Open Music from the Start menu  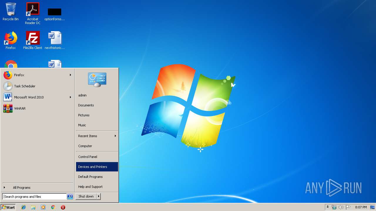point(97,125)
